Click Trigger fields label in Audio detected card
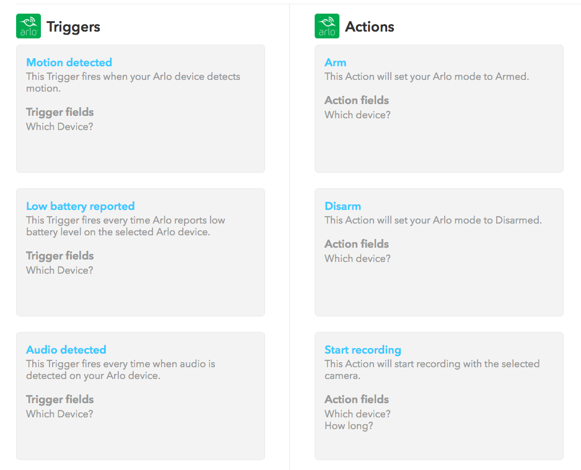 59,399
